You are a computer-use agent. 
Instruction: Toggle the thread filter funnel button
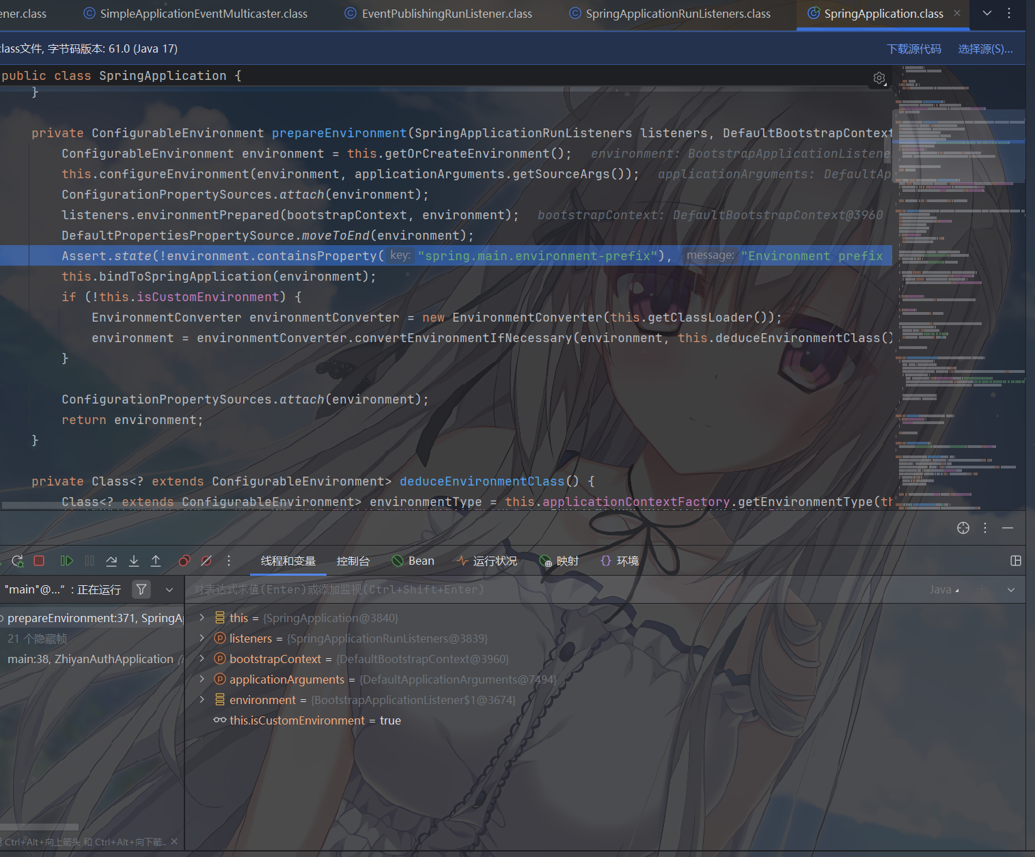141,589
